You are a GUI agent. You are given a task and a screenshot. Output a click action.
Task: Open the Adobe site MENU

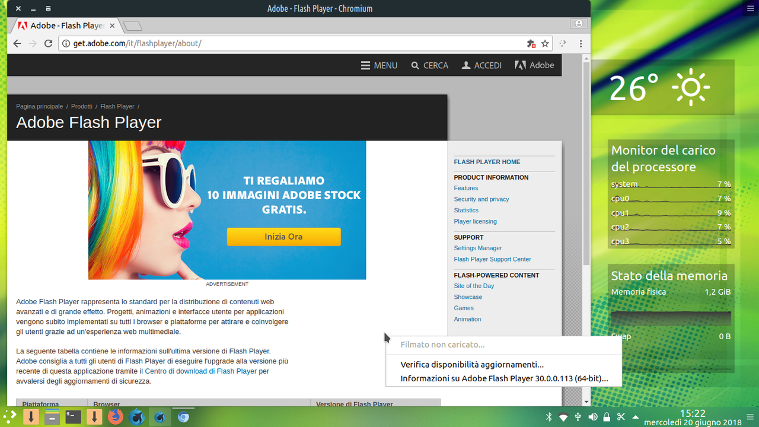click(x=379, y=65)
